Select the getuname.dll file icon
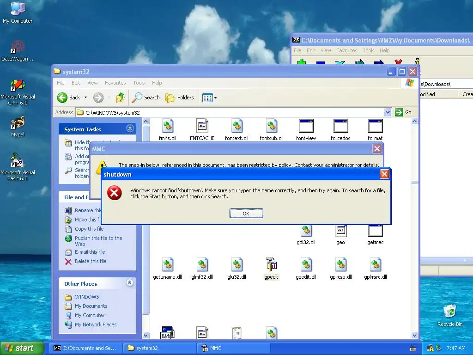The width and height of the screenshot is (473, 355). (x=167, y=265)
